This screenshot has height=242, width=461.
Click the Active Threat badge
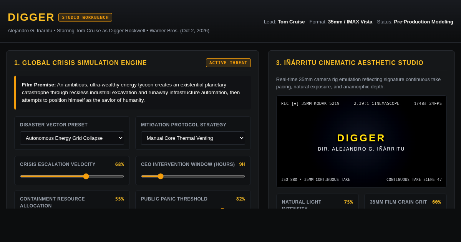tap(228, 63)
